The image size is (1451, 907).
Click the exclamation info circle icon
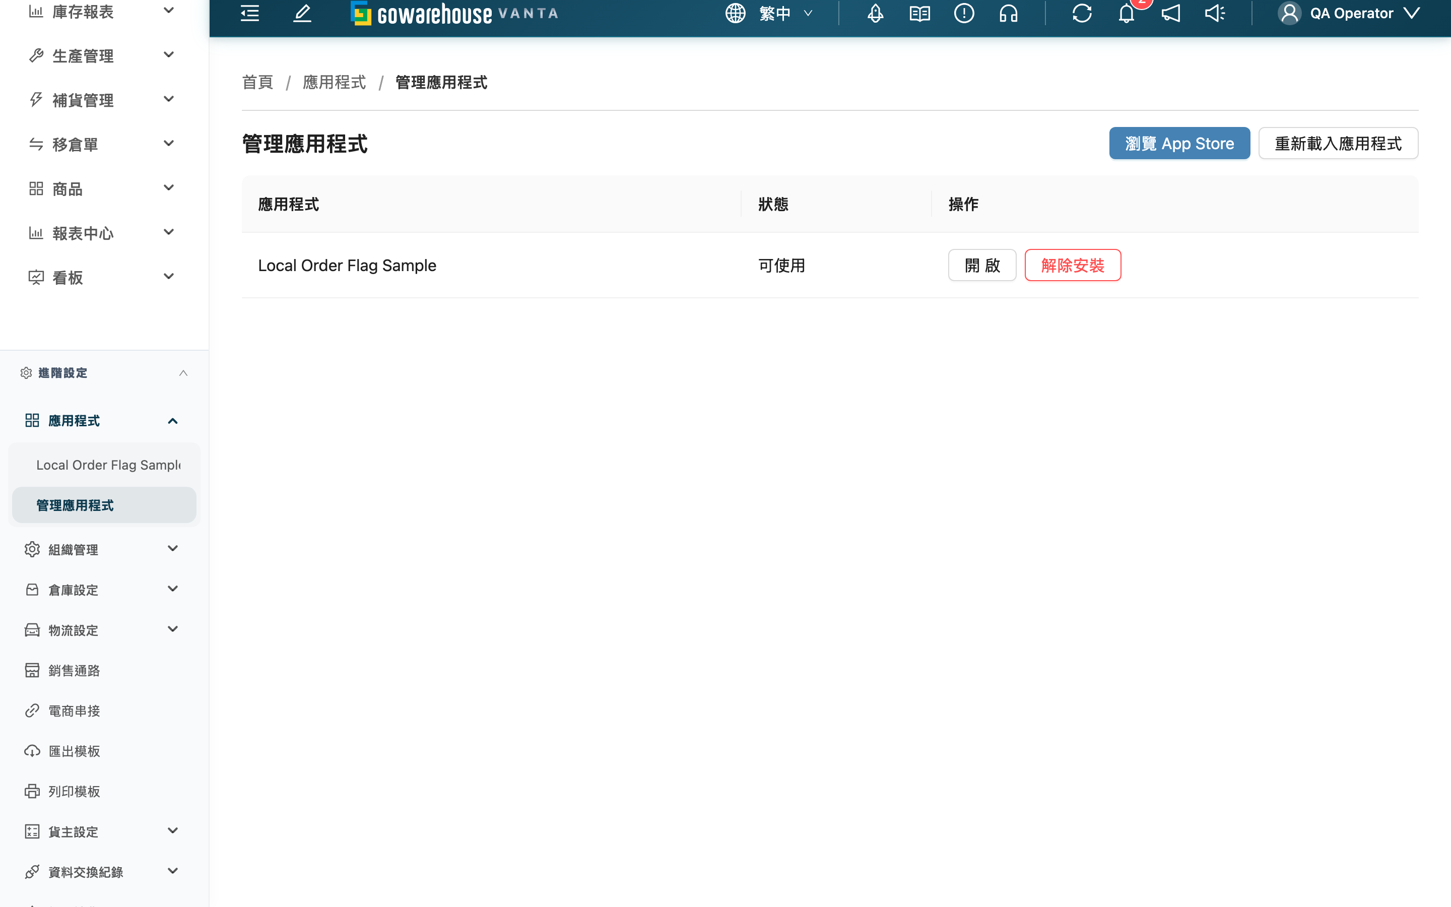(964, 13)
